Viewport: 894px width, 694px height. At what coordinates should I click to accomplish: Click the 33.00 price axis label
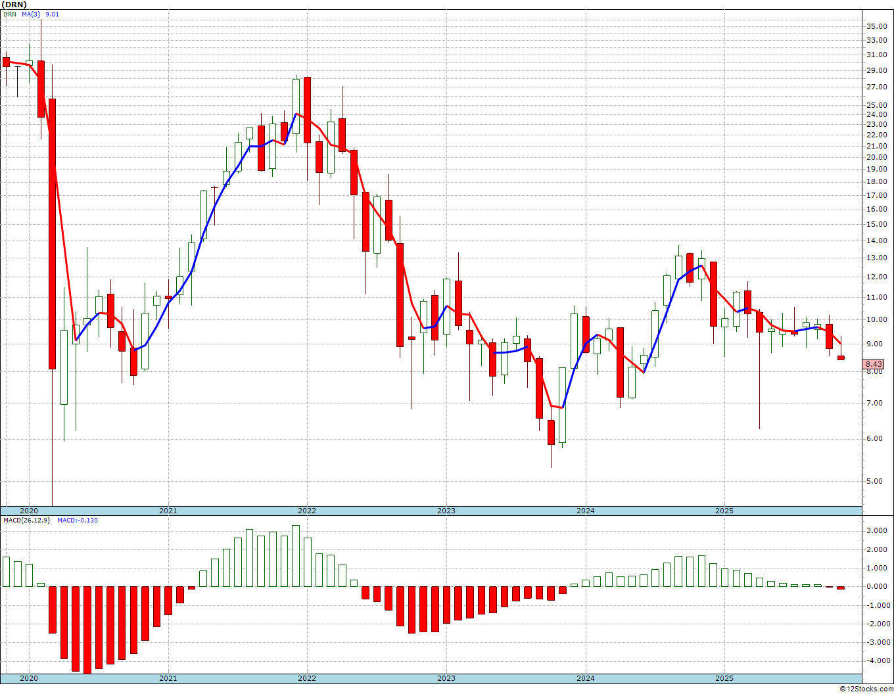(x=876, y=40)
